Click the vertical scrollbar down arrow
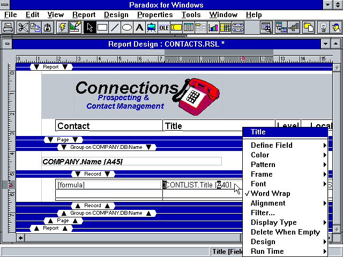Screen dimensions: 343x257 coord(337,230)
